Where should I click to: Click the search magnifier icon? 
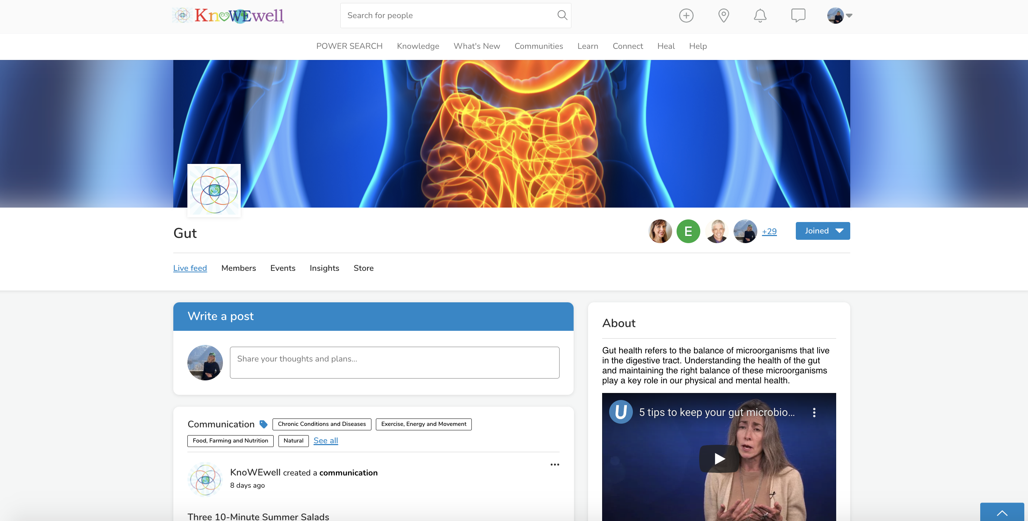tap(562, 15)
